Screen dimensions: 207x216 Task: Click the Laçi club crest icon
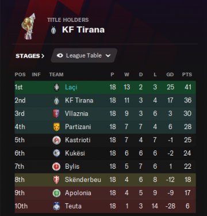click(56, 88)
